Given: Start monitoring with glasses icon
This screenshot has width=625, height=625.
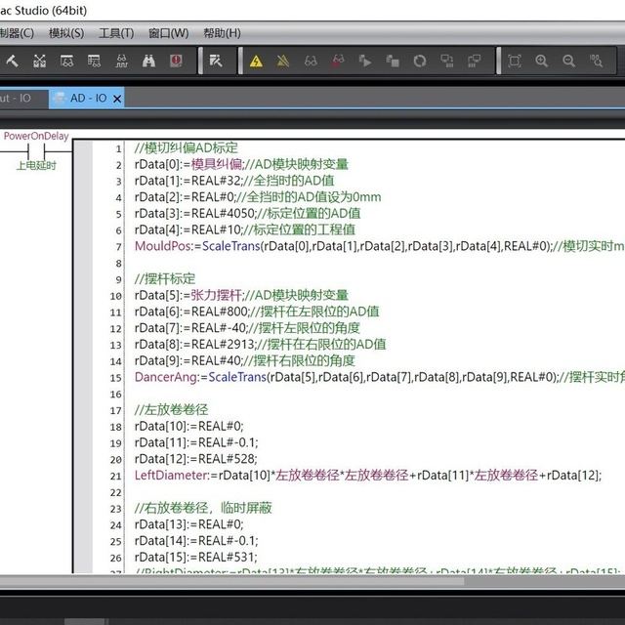Looking at the screenshot, I should pyautogui.click(x=311, y=61).
